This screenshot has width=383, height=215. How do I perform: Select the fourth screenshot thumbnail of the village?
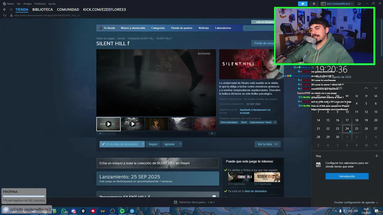[x=180, y=124]
